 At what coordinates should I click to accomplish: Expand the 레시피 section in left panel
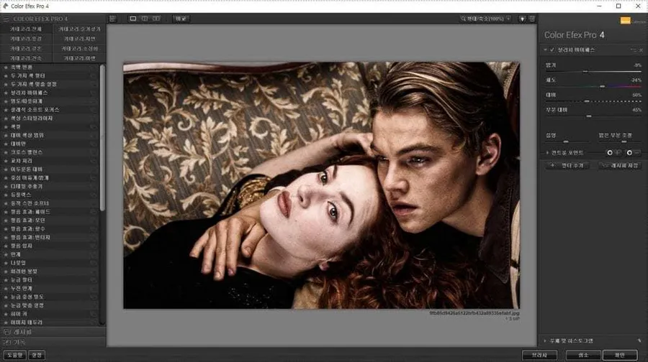click(53, 332)
